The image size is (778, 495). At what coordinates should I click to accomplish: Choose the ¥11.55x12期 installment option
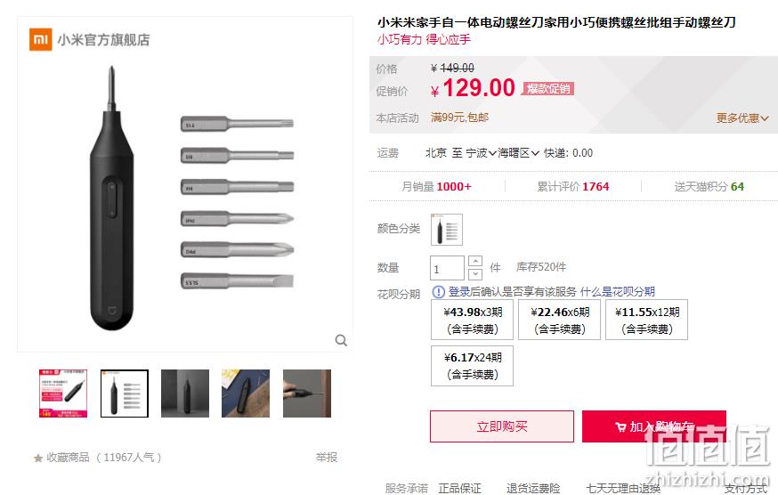click(x=647, y=320)
